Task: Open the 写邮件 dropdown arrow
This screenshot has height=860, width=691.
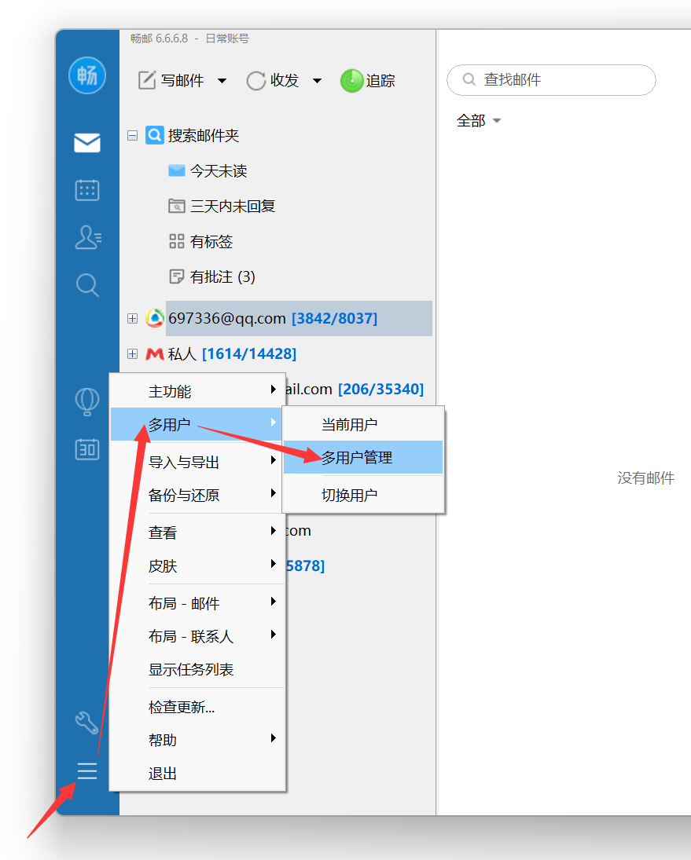Action: 222,81
